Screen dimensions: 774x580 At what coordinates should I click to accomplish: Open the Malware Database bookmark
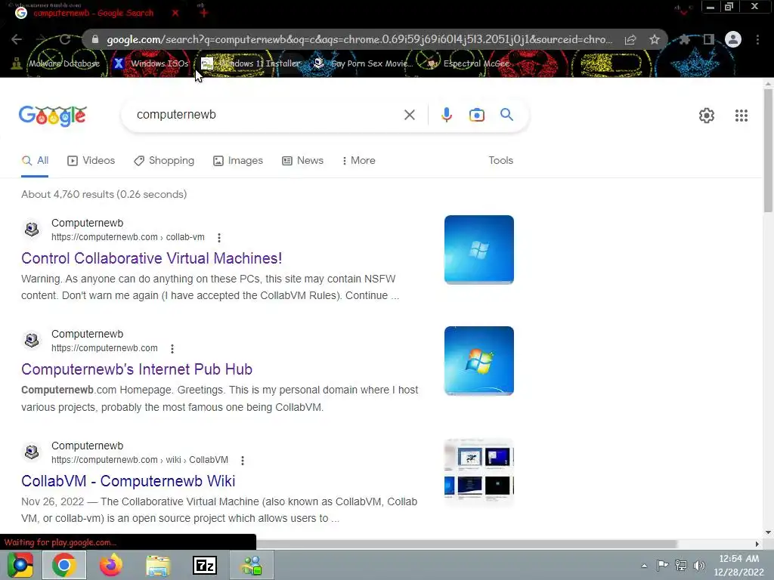coord(56,63)
